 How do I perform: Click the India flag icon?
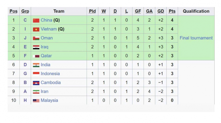click(36, 65)
